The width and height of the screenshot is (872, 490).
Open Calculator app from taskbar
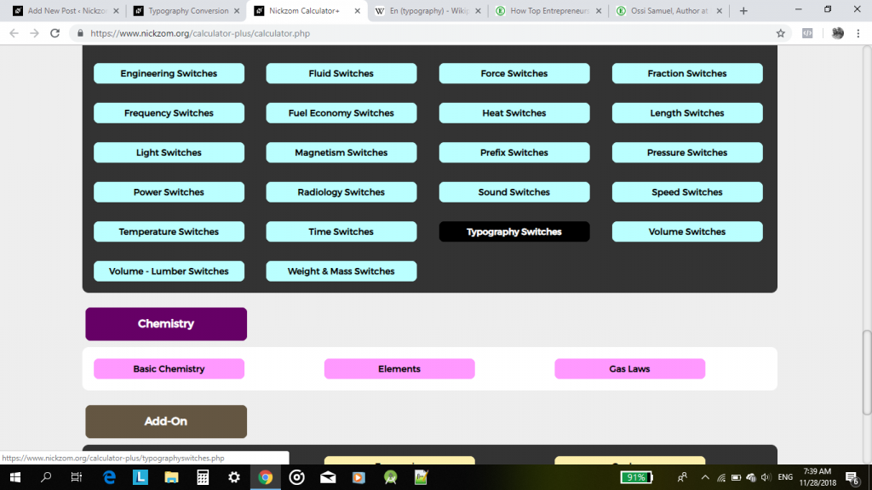203,477
